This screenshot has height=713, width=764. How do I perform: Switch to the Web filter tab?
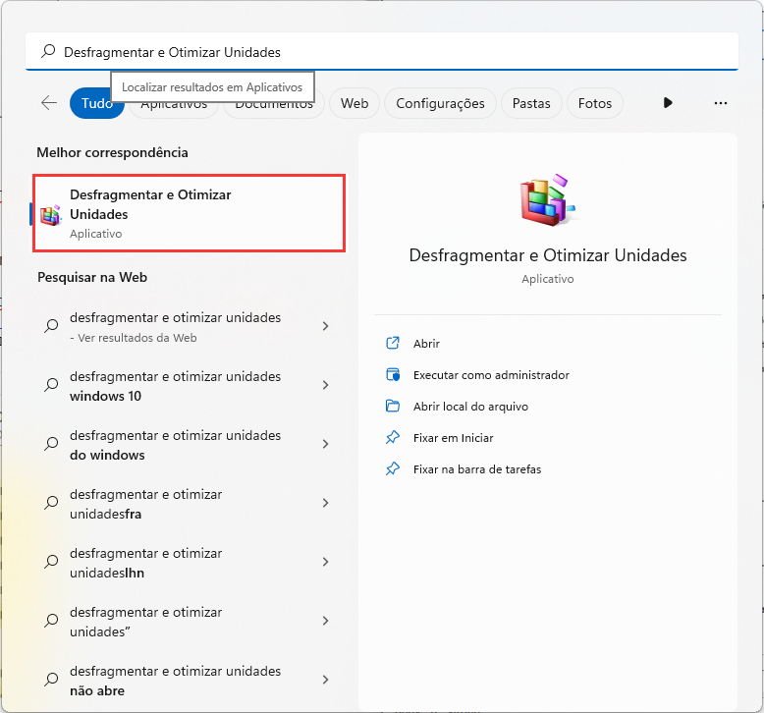click(355, 103)
